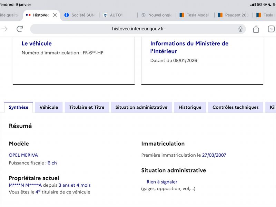Click the Rien à signaler link
This screenshot has width=276, height=207.
coord(162,182)
